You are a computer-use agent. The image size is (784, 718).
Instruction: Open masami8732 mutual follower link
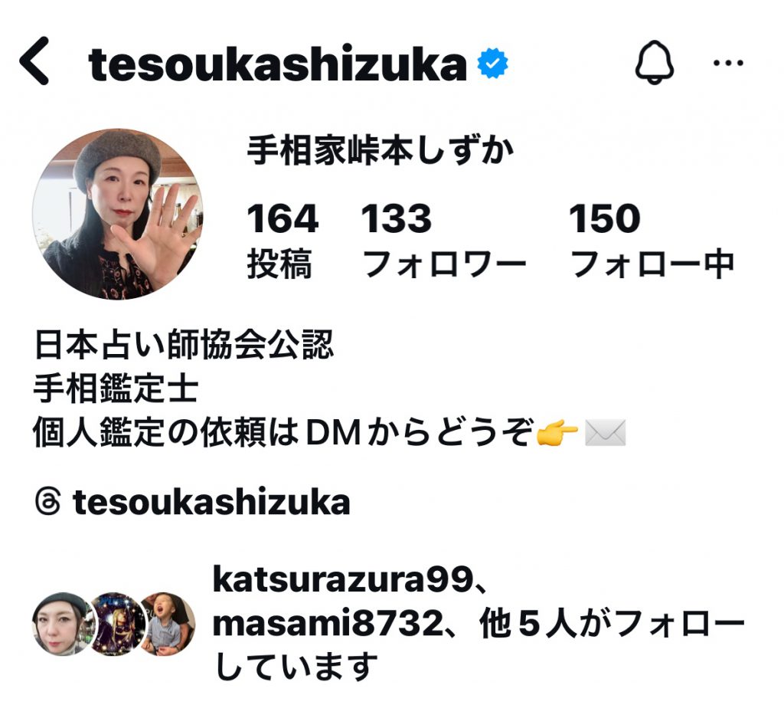tap(328, 624)
